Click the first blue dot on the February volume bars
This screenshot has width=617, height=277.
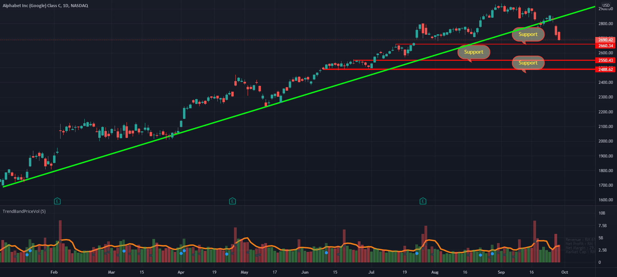point(27,255)
